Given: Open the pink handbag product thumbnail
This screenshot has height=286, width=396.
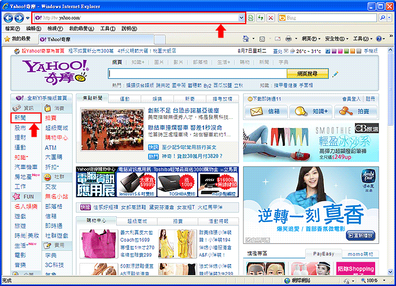Looking at the screenshot, I should [99, 244].
